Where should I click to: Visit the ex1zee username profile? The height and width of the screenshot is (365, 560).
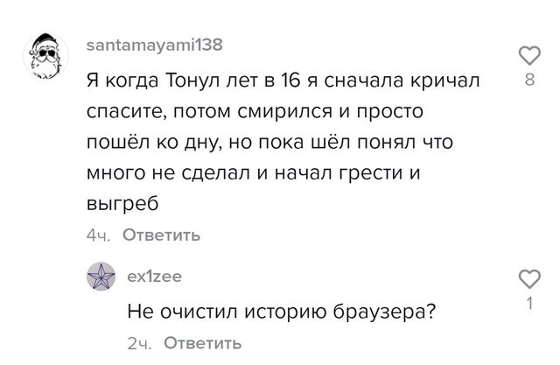(x=155, y=276)
